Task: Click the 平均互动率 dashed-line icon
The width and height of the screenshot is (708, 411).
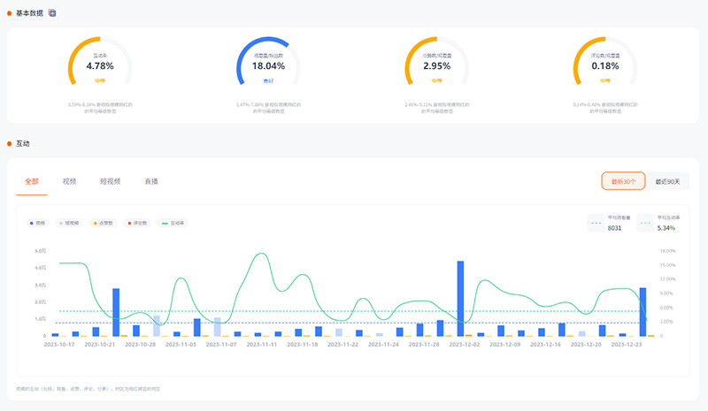Action: click(x=645, y=225)
